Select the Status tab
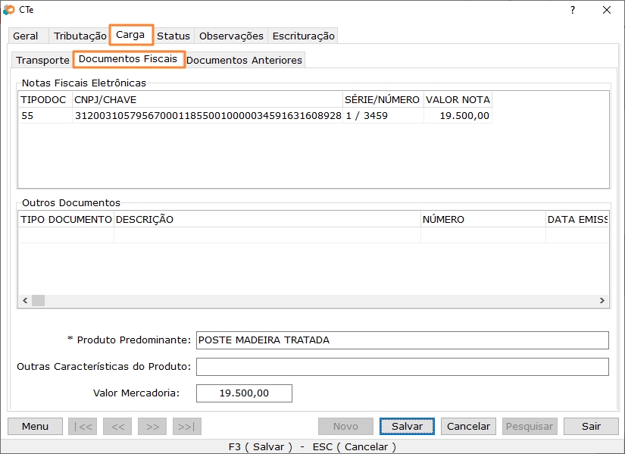Viewport: 625px width, 454px height. click(173, 35)
